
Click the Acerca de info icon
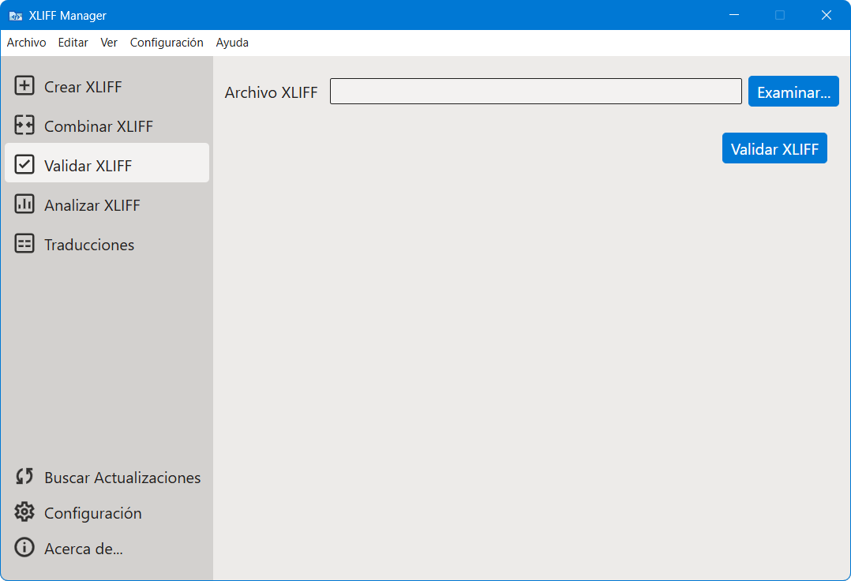point(24,547)
